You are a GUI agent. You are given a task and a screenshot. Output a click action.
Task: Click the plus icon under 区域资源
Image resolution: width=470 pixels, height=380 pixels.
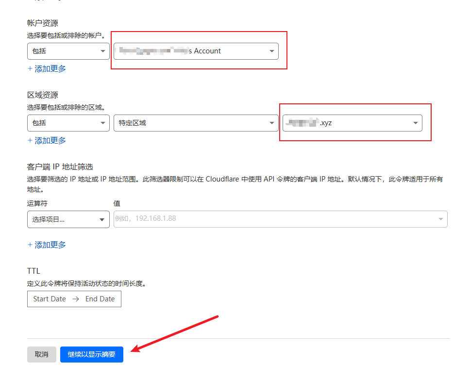30,141
